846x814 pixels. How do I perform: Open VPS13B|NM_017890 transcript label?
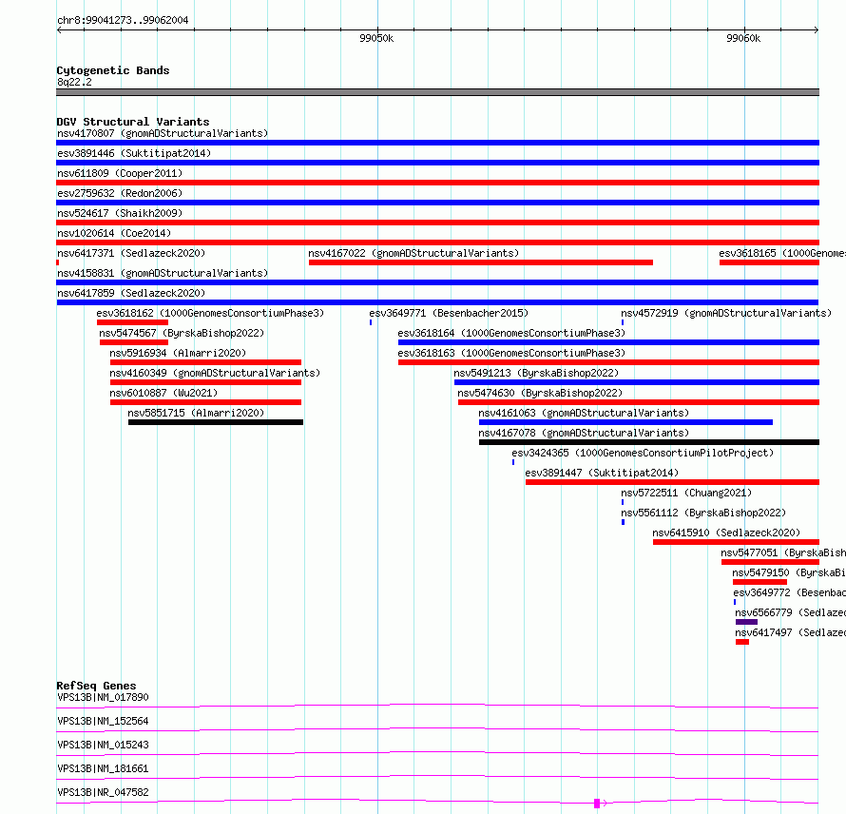click(x=103, y=697)
